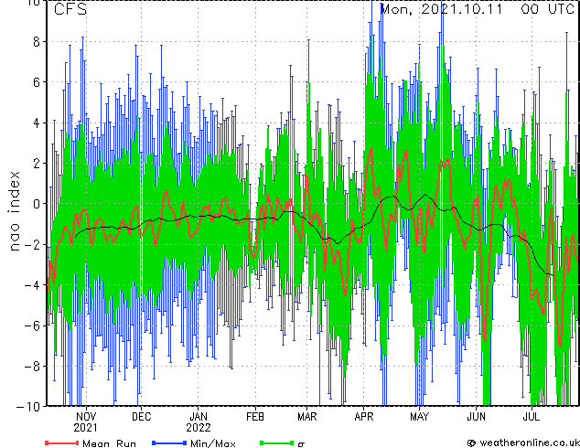Click the y-axis value 4
Screen dimensions: 580x448
(x=37, y=123)
